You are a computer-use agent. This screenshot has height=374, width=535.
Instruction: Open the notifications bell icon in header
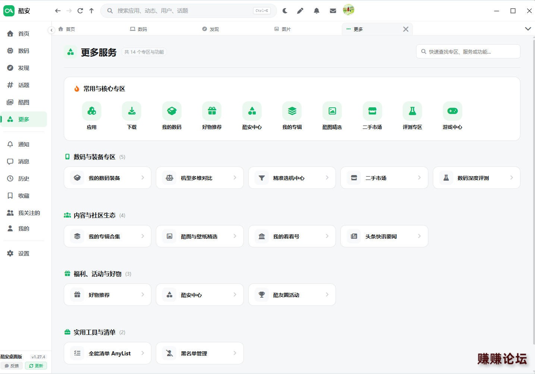click(x=317, y=11)
